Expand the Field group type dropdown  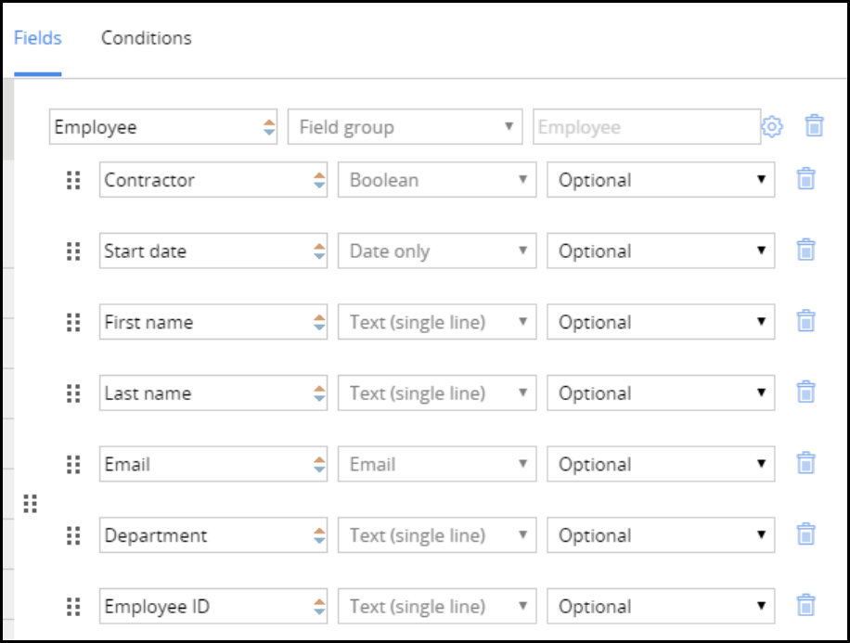pos(404,127)
